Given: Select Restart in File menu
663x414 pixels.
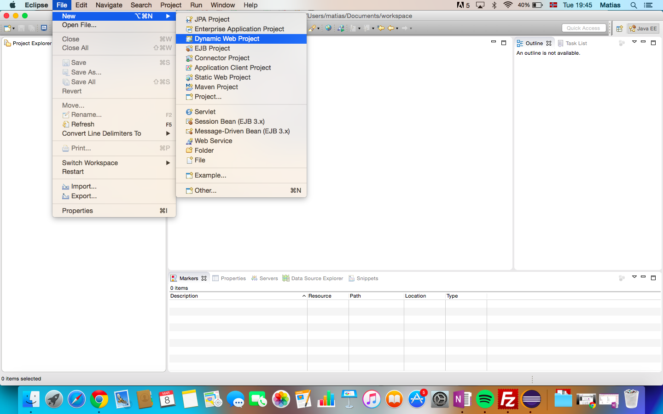Looking at the screenshot, I should pyautogui.click(x=114, y=172).
